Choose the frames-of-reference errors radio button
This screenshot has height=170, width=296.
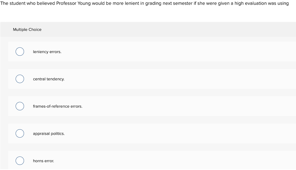click(20, 106)
